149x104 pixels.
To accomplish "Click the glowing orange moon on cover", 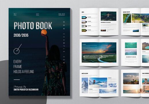I will click(x=44, y=32).
